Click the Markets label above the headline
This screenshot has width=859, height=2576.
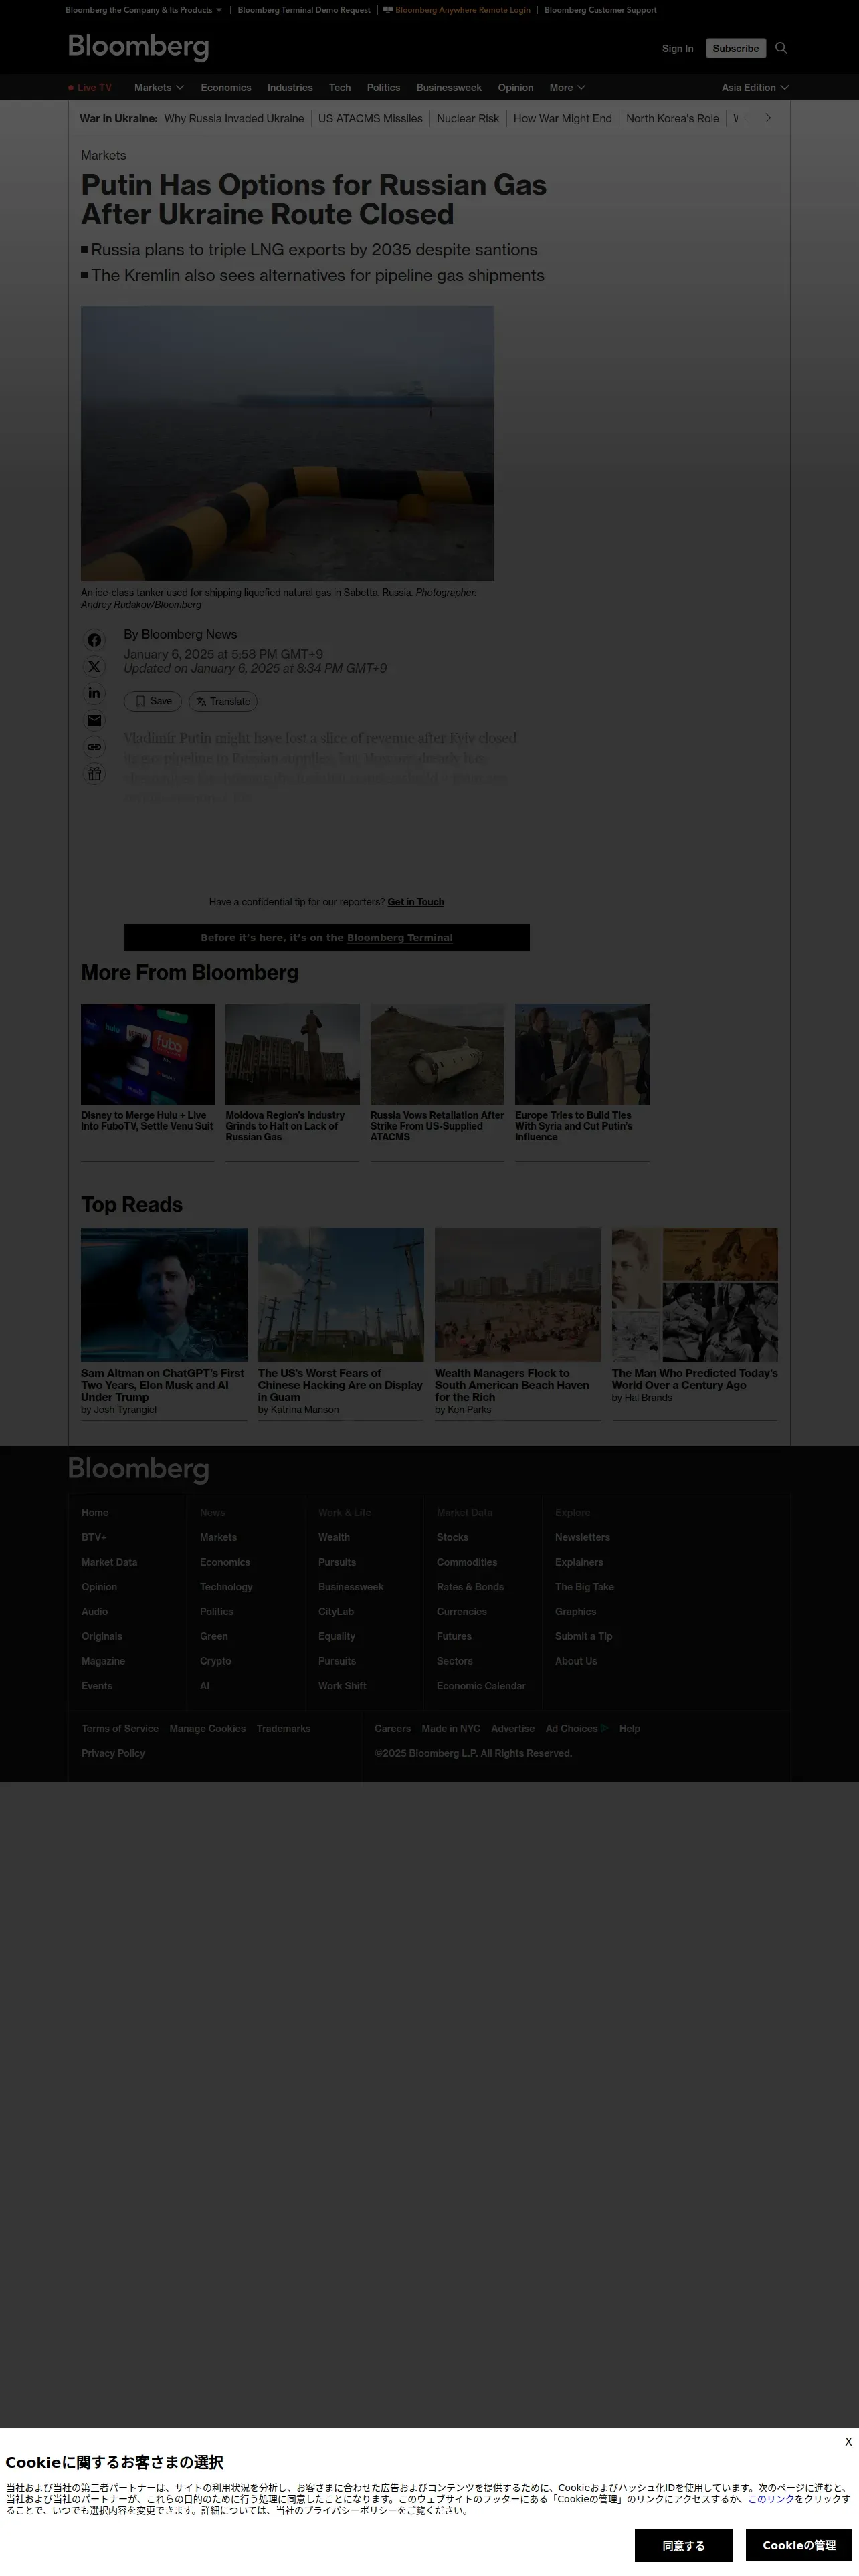coord(103,155)
